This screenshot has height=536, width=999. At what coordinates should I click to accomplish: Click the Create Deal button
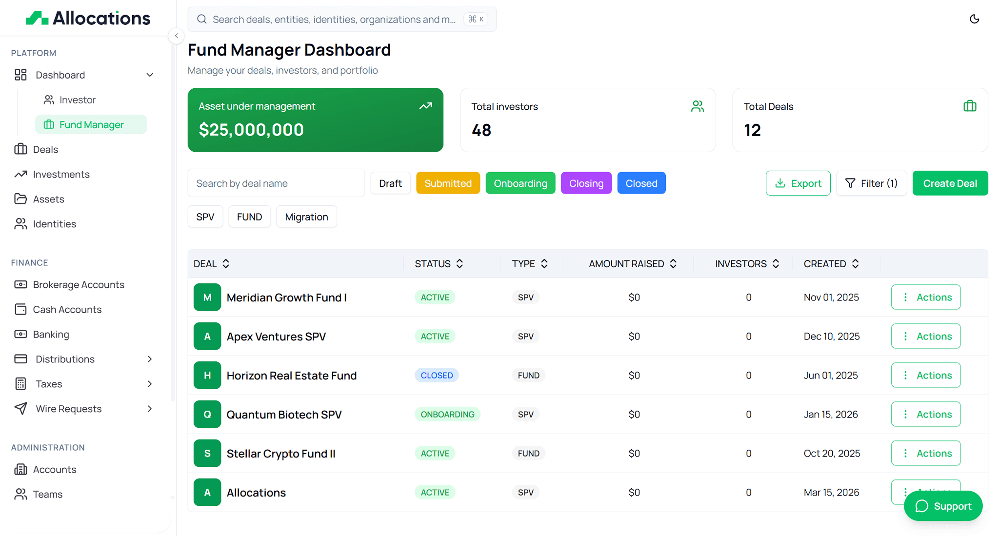click(949, 183)
